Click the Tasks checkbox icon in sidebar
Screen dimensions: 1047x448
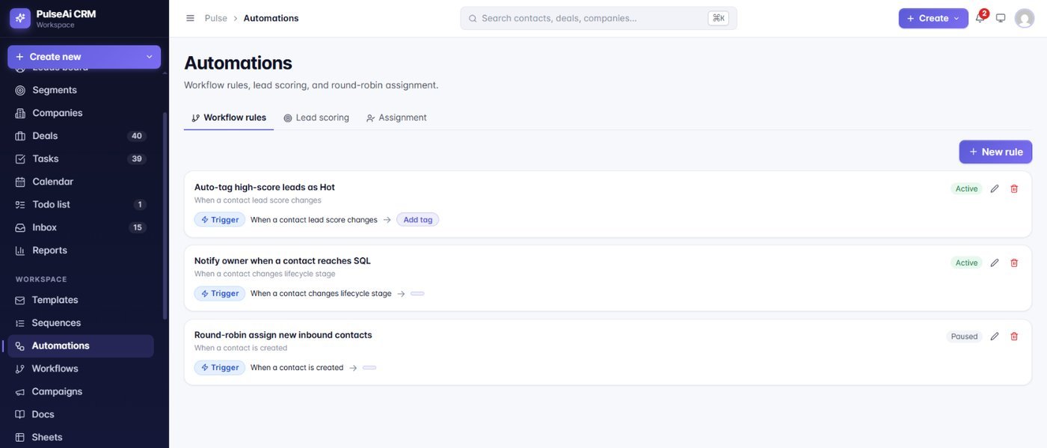coord(20,159)
